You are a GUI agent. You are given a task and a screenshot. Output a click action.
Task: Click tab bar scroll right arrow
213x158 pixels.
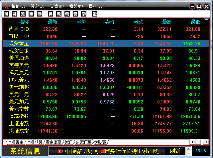(206, 142)
